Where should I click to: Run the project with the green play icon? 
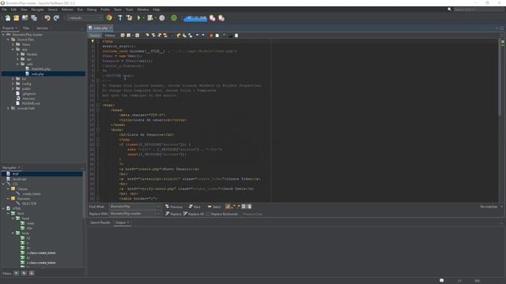pyautogui.click(x=139, y=18)
